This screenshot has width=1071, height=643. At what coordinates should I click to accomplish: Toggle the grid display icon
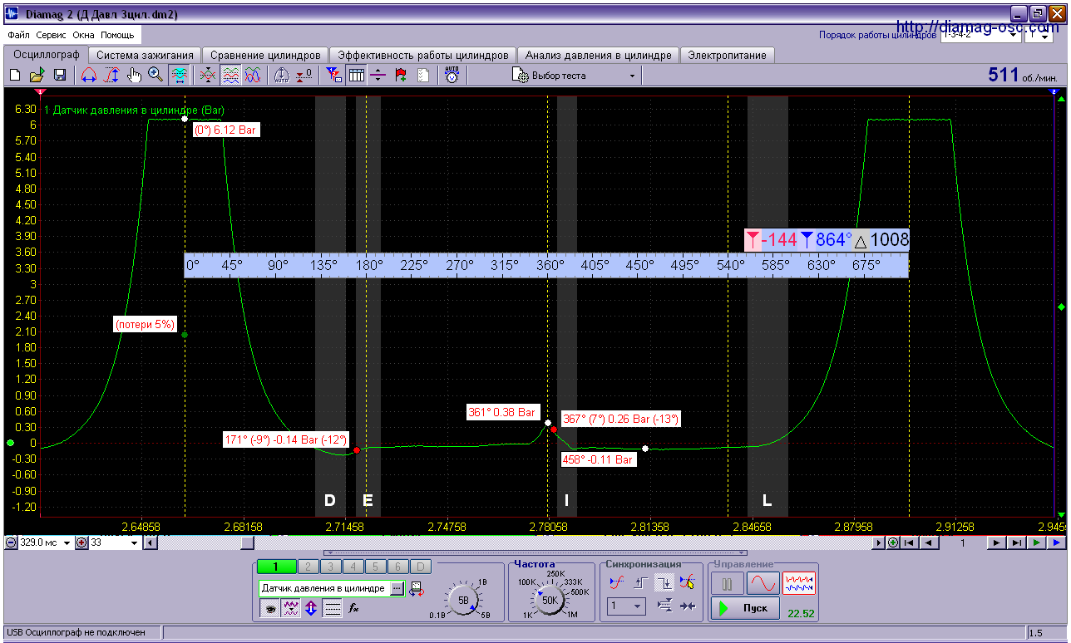tap(356, 76)
